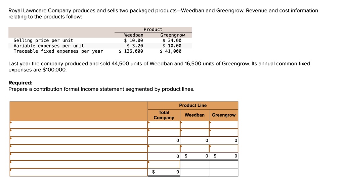
Task: Expand the fifth row label dropdown
Action: 79,157
